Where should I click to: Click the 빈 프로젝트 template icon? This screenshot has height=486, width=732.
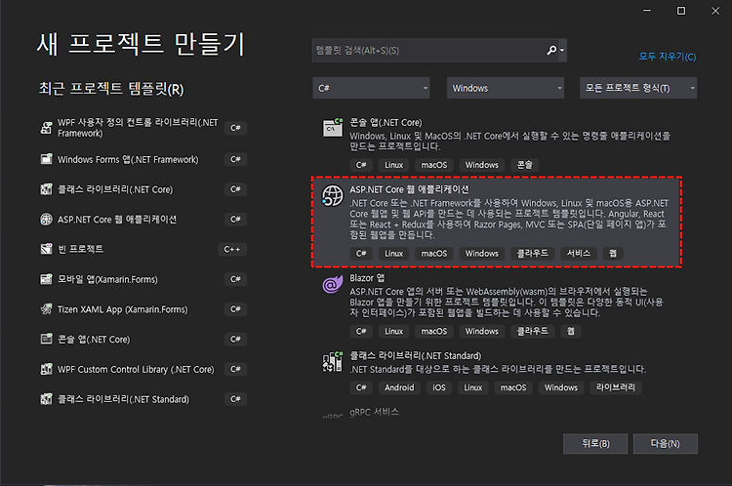[46, 249]
